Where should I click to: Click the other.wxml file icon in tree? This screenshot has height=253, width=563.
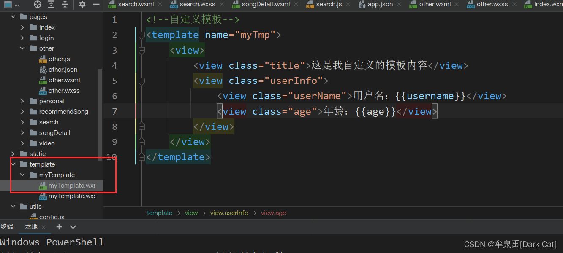(43, 80)
